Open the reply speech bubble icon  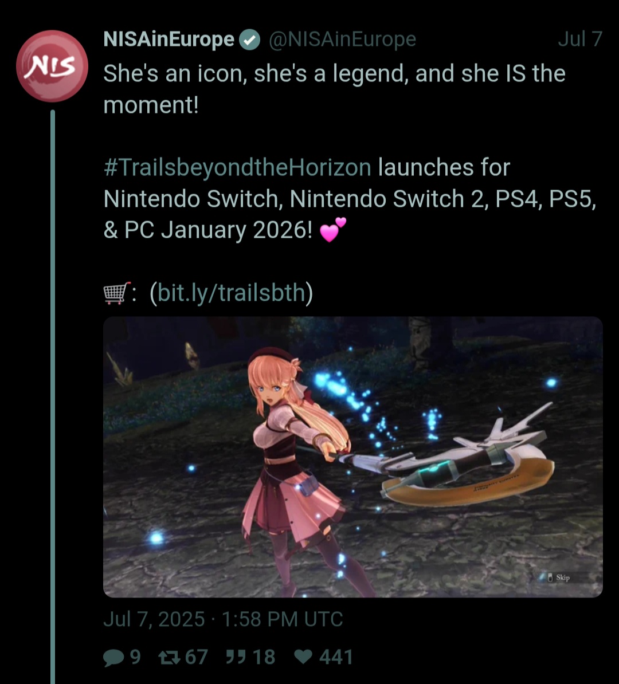point(113,658)
